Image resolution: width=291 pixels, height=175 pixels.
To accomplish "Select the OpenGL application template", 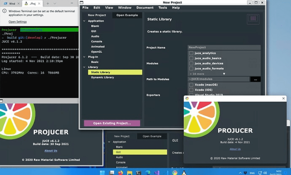I will coord(97,52).
